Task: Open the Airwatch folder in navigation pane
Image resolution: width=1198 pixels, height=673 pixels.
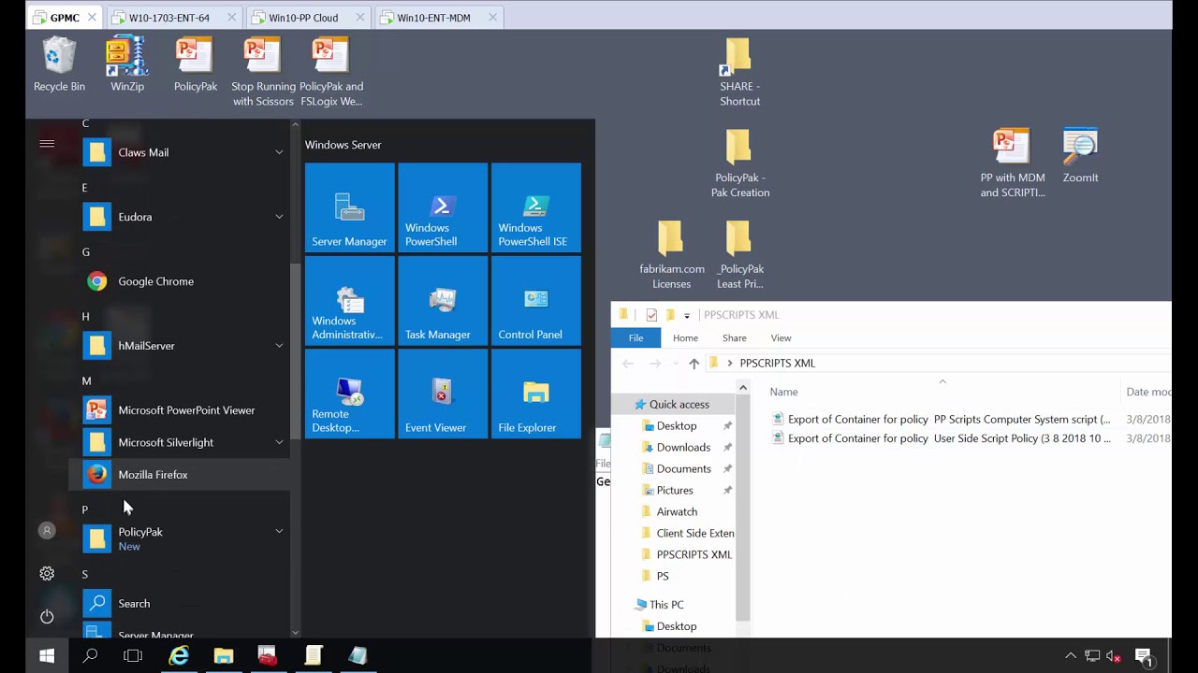Action: pos(677,512)
